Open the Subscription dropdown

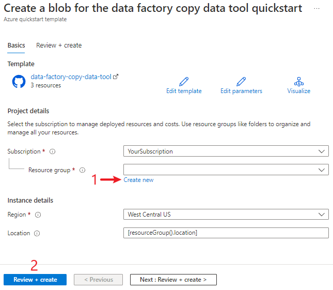click(226, 151)
